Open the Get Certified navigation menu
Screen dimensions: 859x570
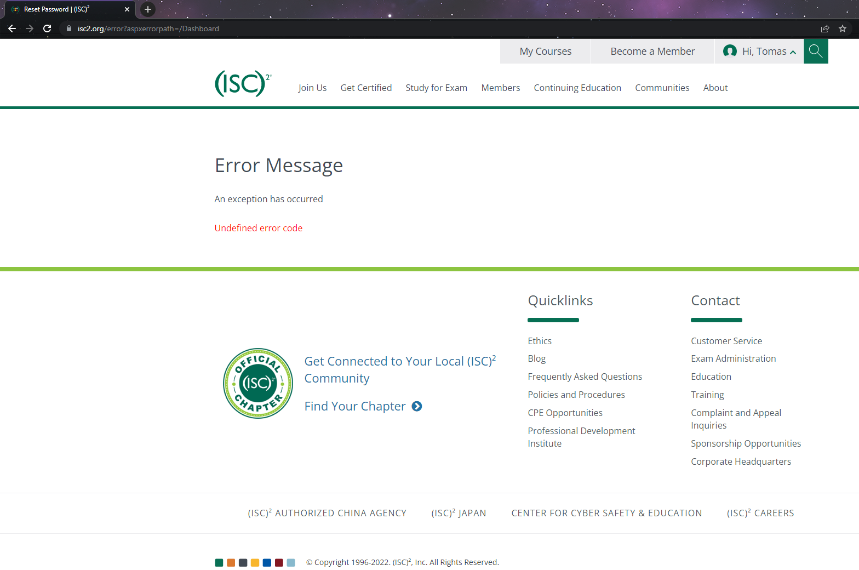point(366,88)
